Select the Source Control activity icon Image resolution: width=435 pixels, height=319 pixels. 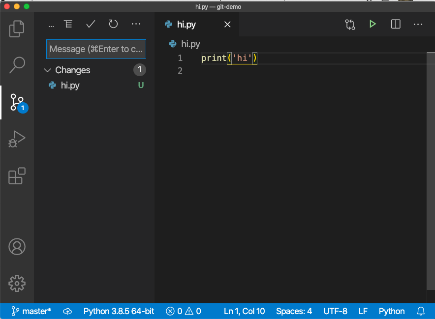17,102
